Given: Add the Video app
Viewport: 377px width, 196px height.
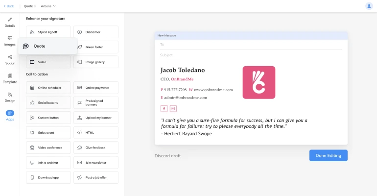Looking at the screenshot, I should pyautogui.click(x=48, y=62).
